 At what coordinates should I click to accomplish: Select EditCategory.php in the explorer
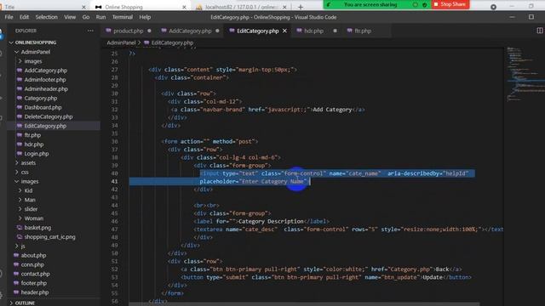click(45, 126)
